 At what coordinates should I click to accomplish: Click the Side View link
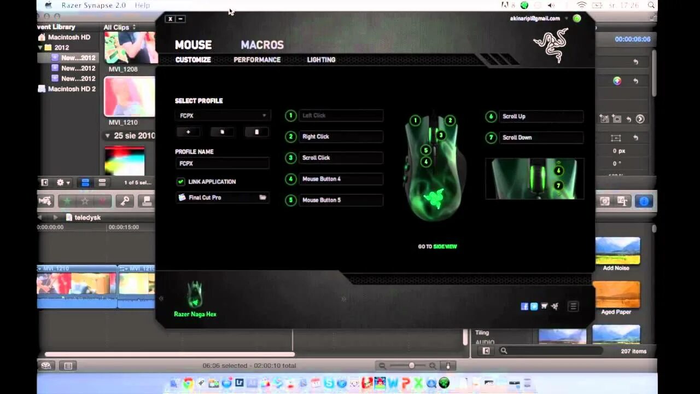[445, 247]
